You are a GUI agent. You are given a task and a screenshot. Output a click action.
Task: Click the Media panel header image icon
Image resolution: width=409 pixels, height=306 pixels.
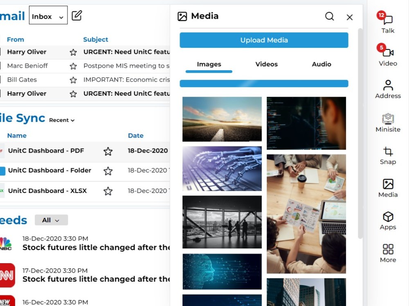point(182,16)
